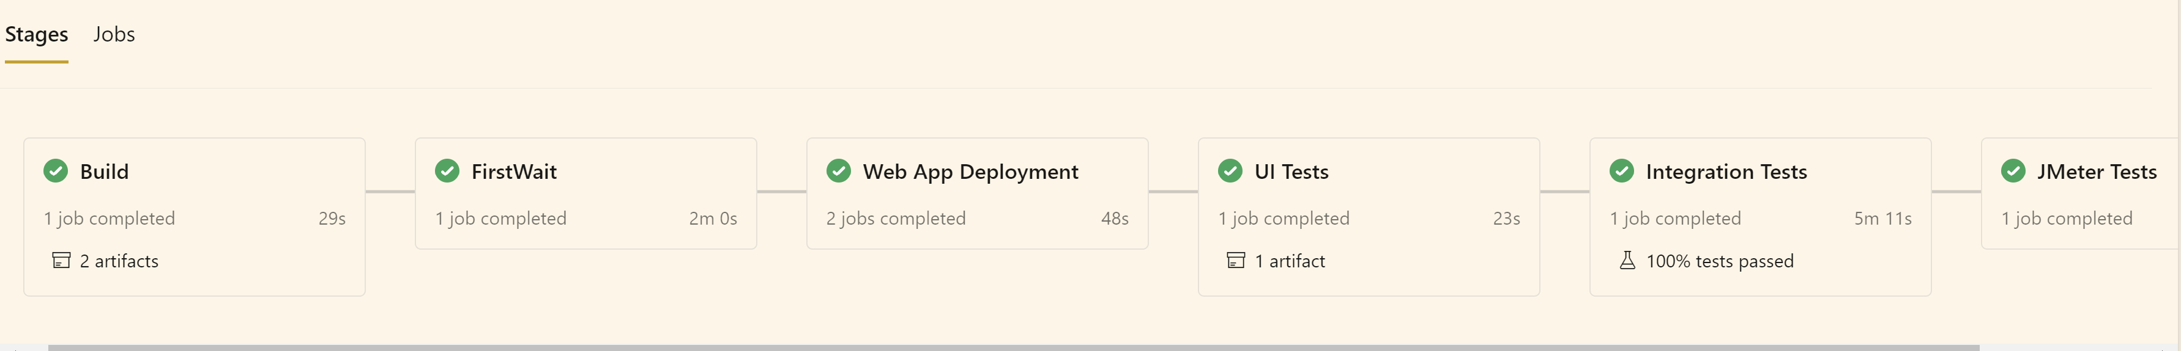This screenshot has height=351, width=2181.
Task: Open the Build stage title
Action: pos(104,172)
